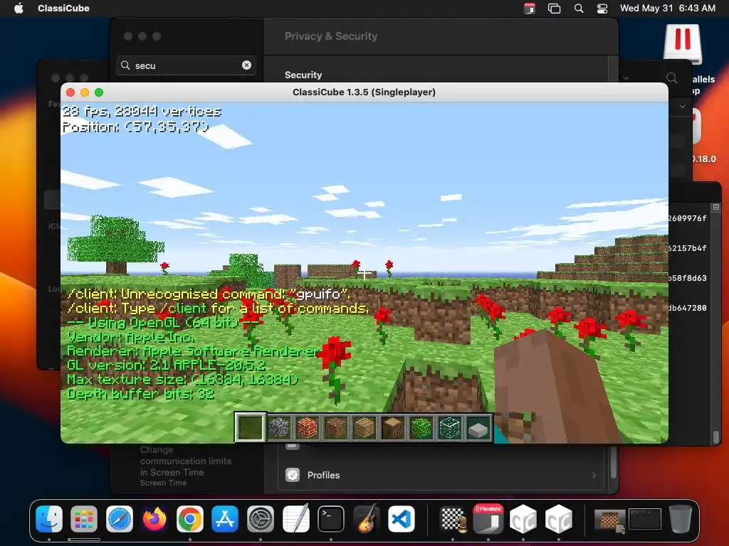Click the 'Privacy & Security' window title

pyautogui.click(x=331, y=36)
